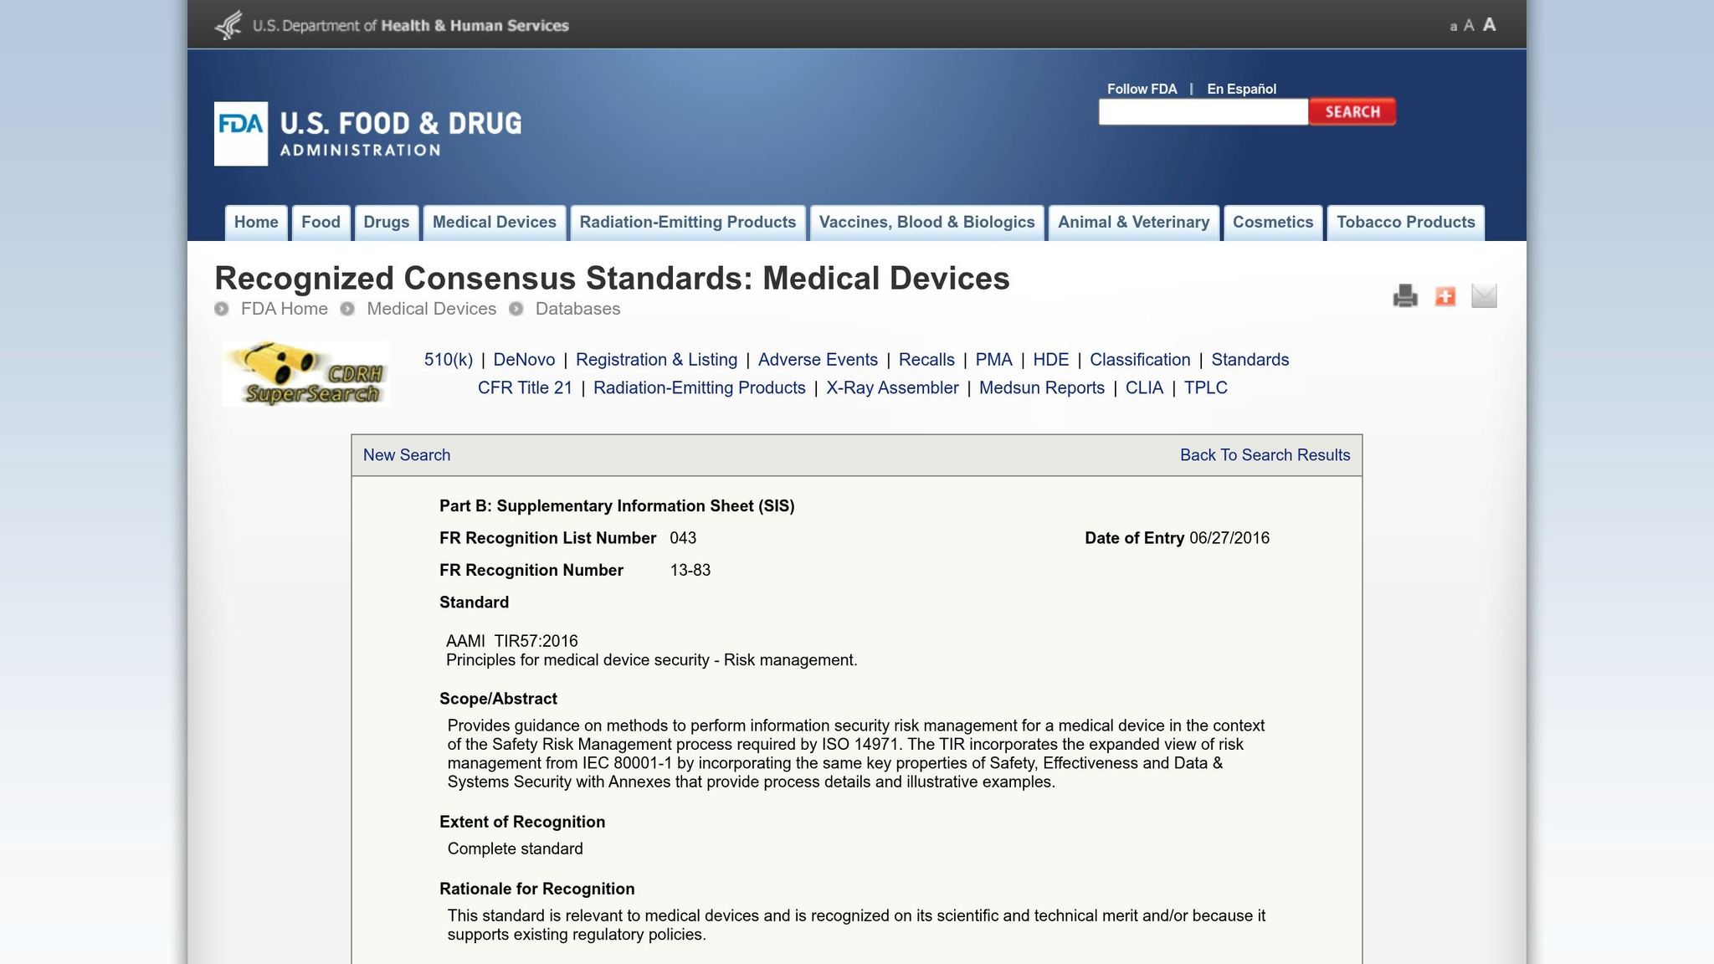Click the envelope email icon

click(x=1484, y=296)
